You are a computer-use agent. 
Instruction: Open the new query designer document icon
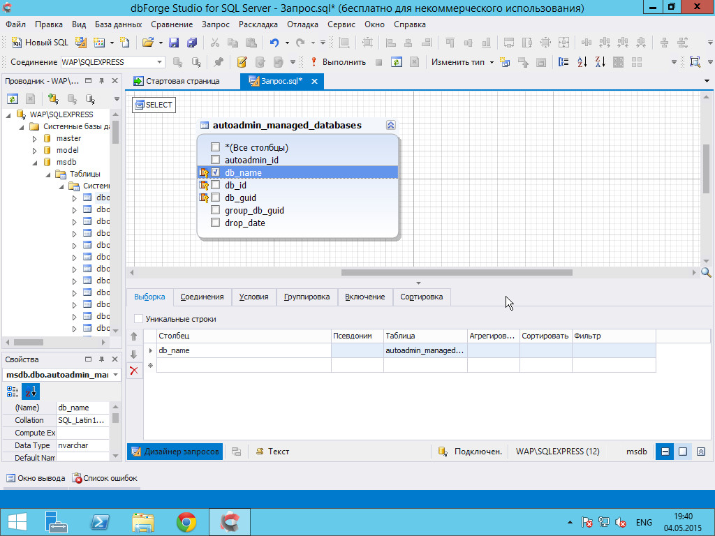(x=81, y=43)
